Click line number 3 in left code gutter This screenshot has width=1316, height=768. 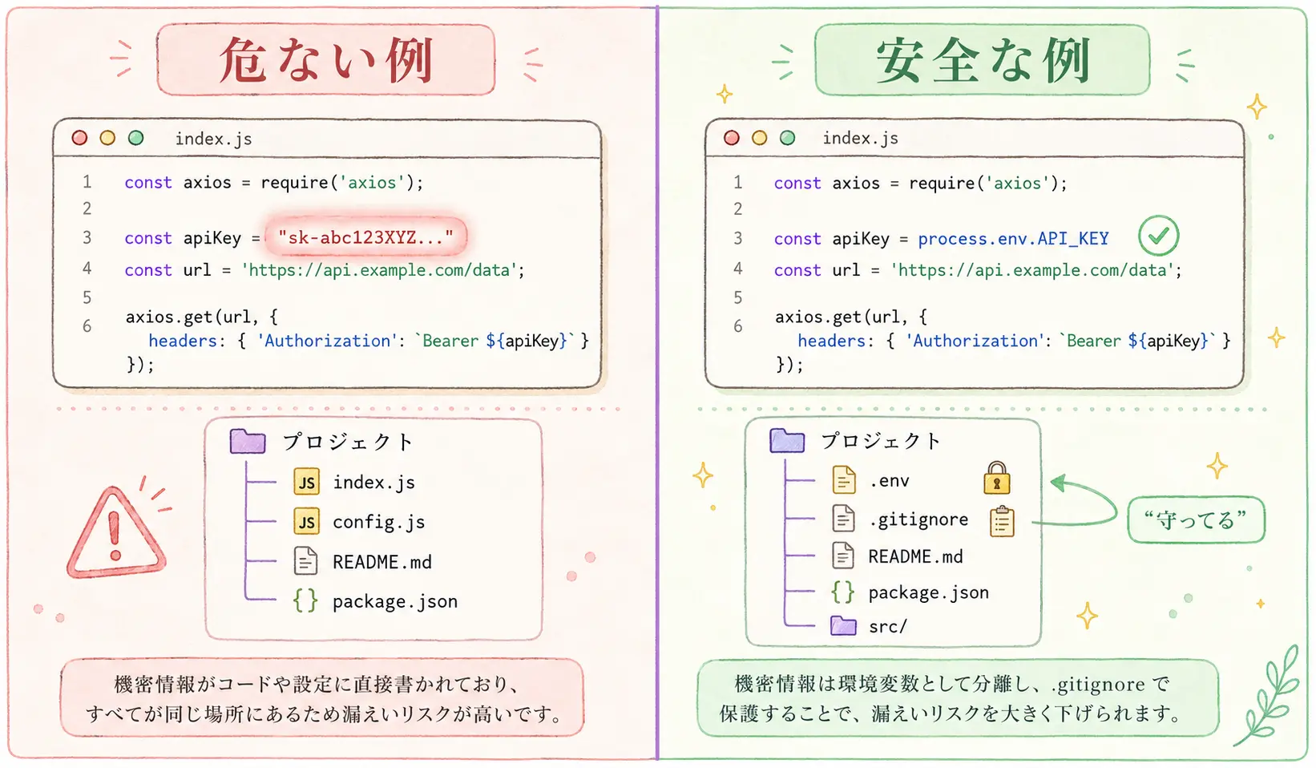tap(87, 237)
